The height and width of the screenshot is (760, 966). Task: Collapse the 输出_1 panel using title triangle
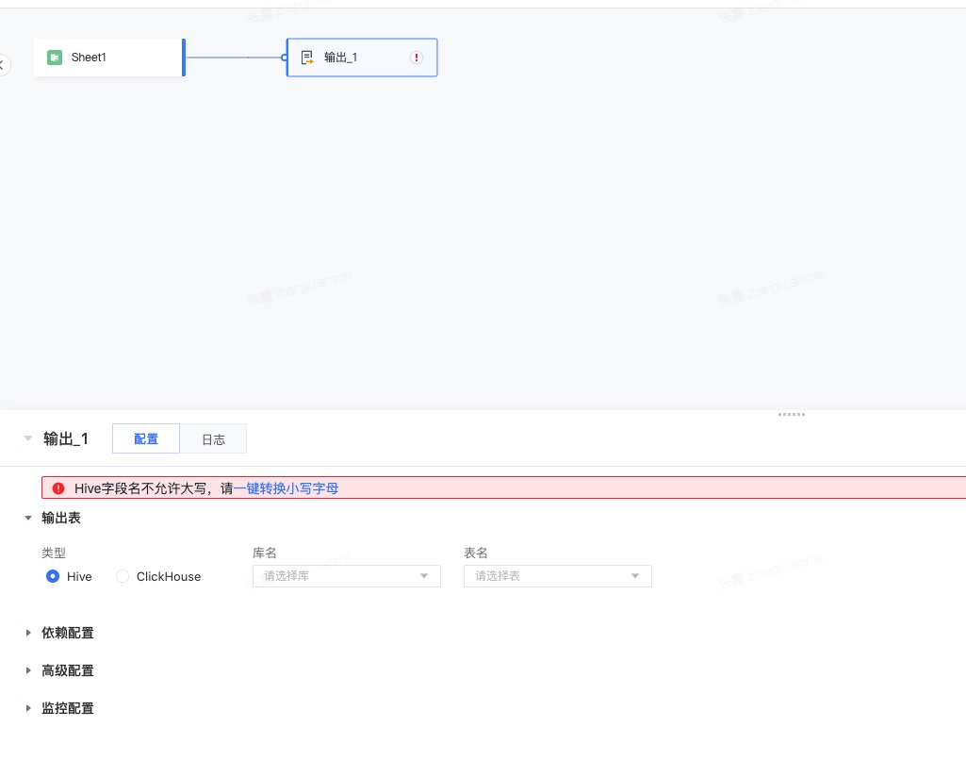pos(28,438)
